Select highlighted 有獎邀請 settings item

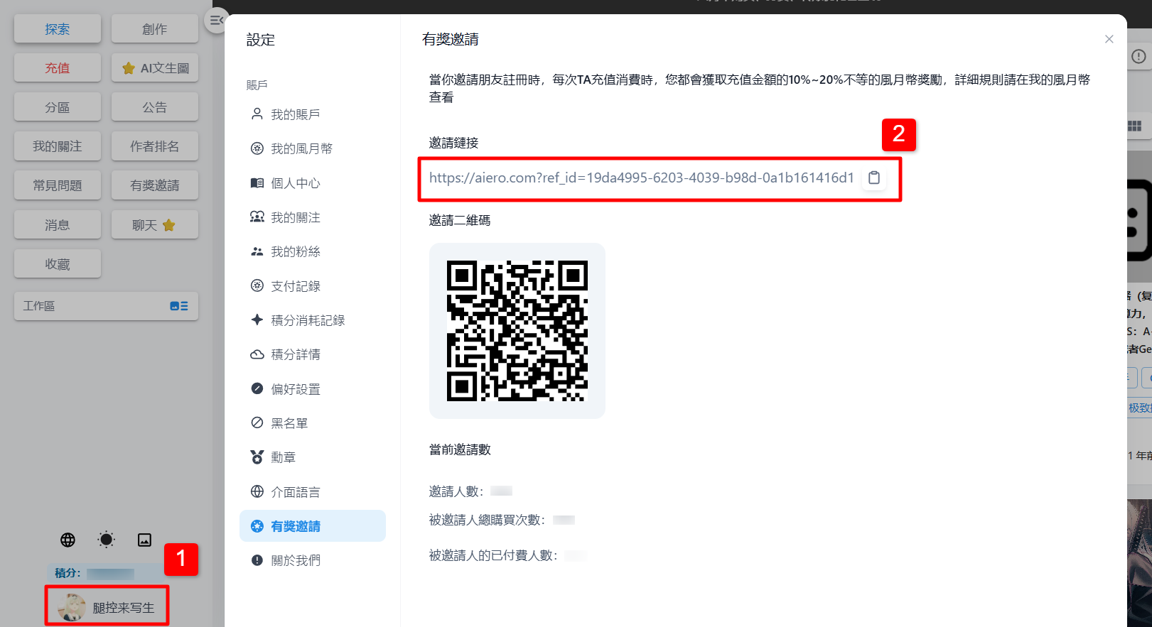coord(313,526)
